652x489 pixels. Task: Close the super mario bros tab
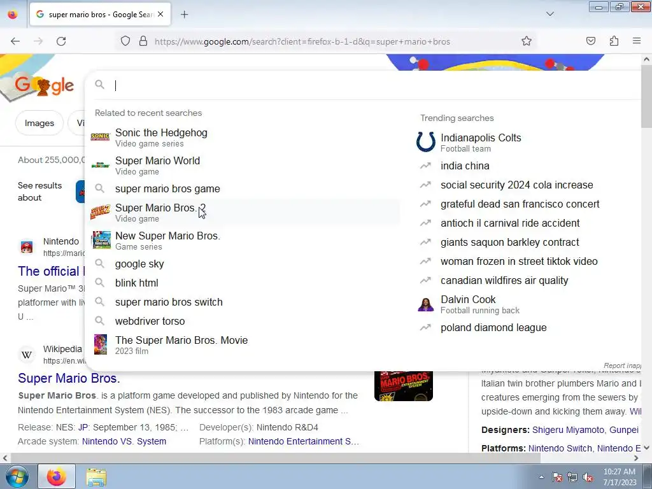[x=160, y=15]
